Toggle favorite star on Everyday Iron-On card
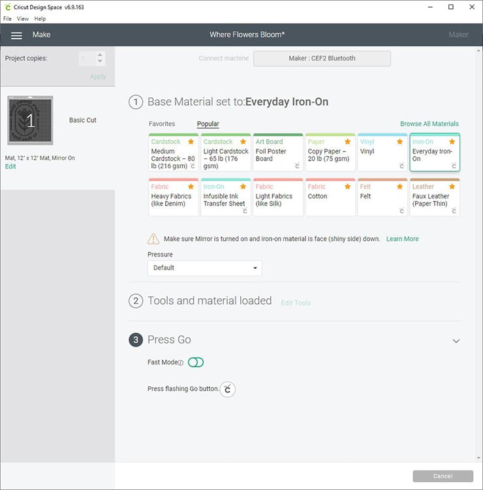483x490 pixels. [452, 142]
